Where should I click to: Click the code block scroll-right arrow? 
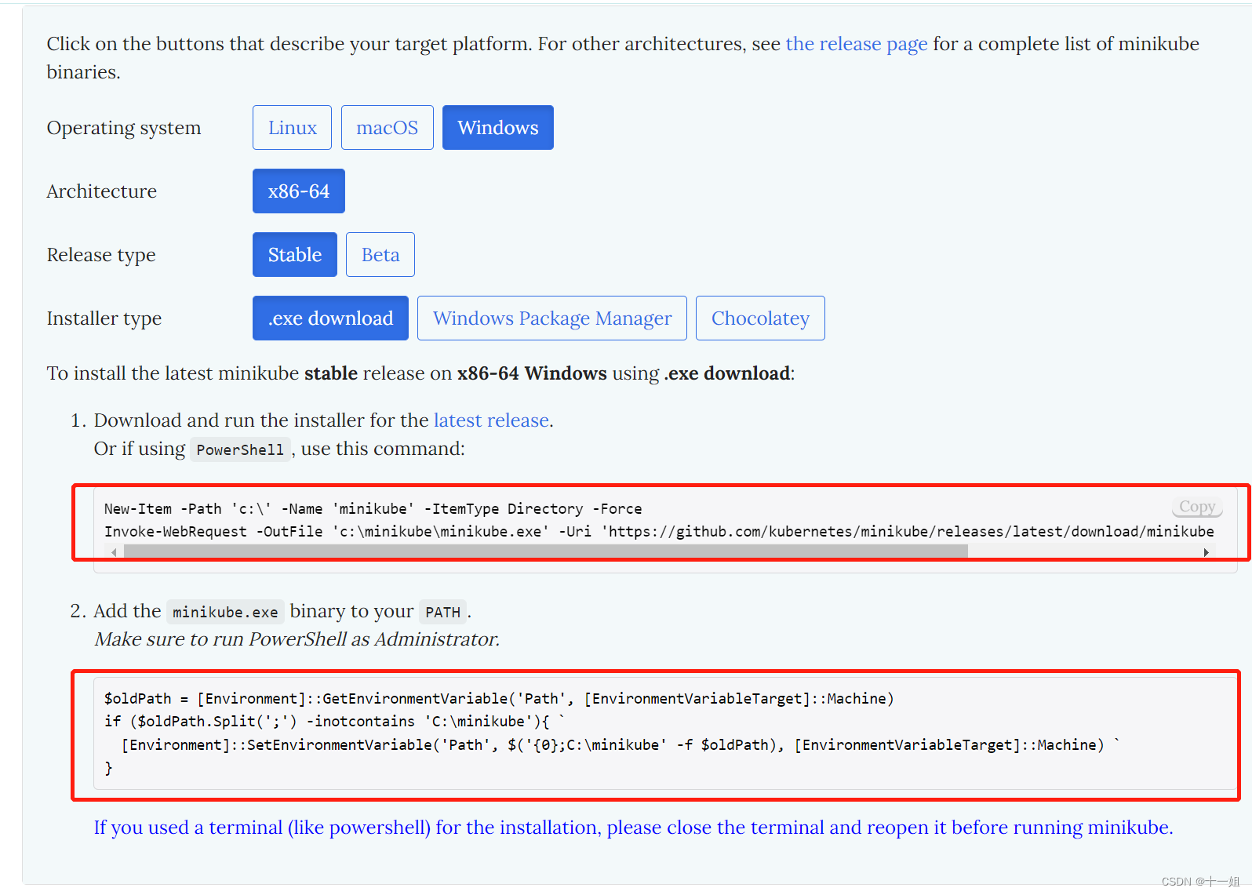[1206, 552]
